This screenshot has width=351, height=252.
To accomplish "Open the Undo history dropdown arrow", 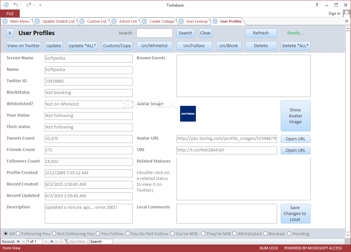I will [21, 5].
